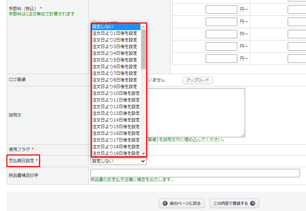Select 注文日より17日後を設定 from the list

(116, 140)
